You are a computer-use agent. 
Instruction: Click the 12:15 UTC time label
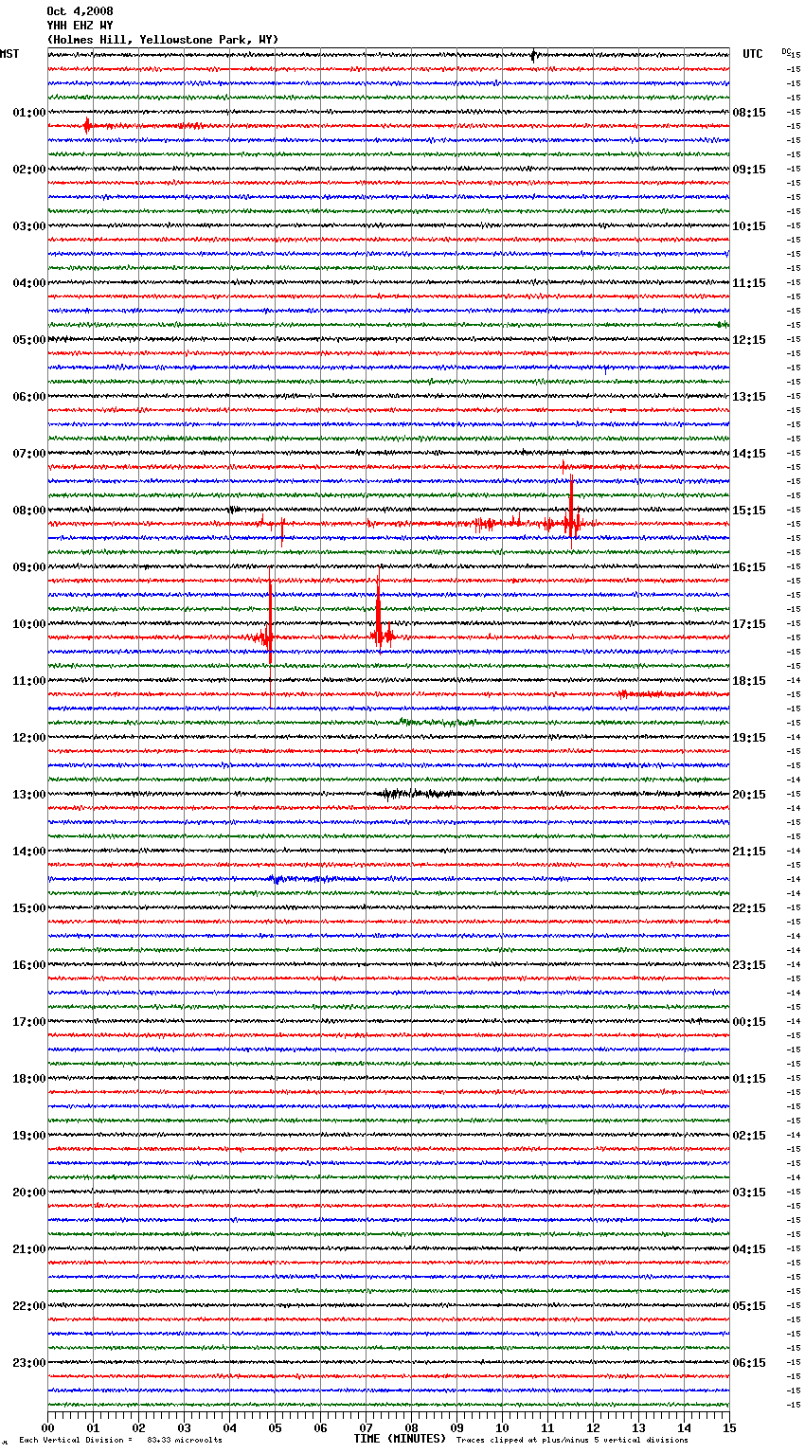point(749,340)
